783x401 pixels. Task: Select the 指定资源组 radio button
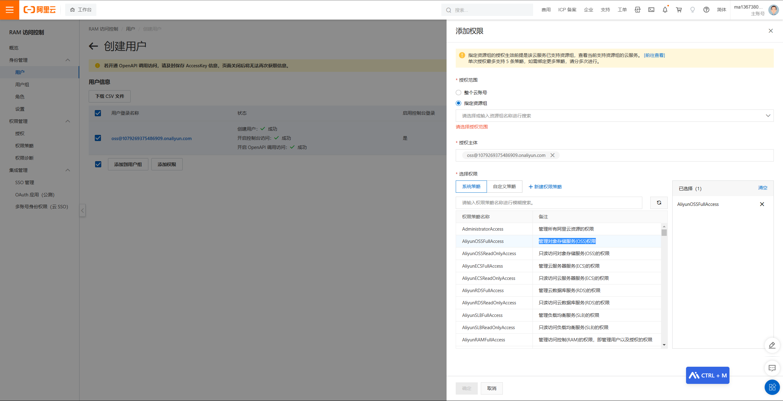pyautogui.click(x=458, y=103)
